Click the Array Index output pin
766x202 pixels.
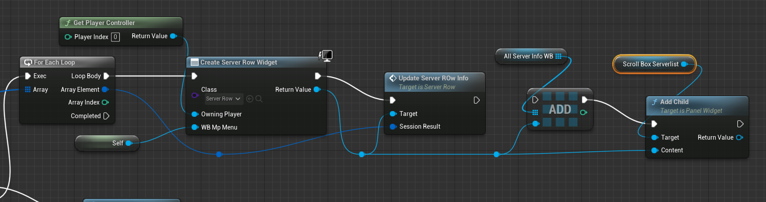[105, 102]
